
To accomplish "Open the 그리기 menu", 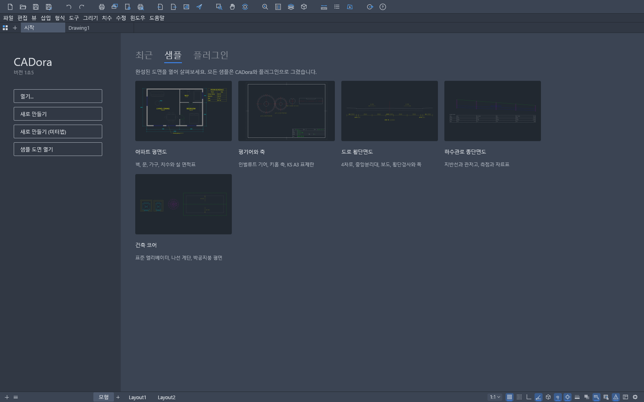I will coord(90,18).
